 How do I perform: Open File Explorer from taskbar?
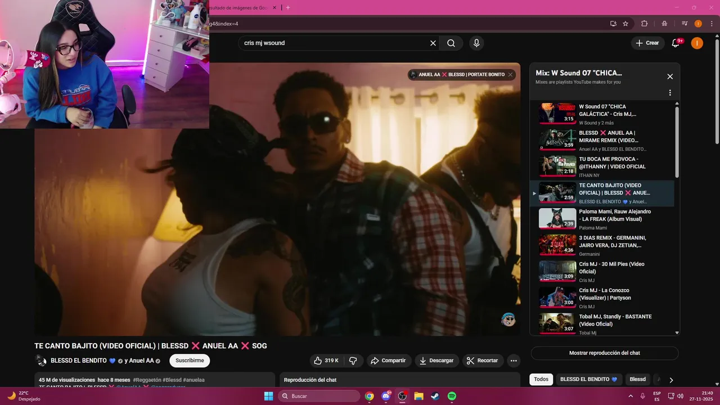[x=418, y=396]
